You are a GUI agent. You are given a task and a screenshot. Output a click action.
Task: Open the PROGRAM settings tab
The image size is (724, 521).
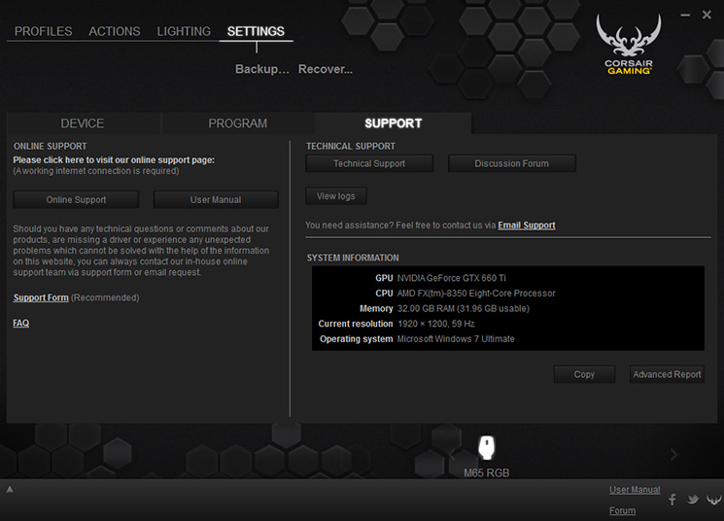[237, 123]
